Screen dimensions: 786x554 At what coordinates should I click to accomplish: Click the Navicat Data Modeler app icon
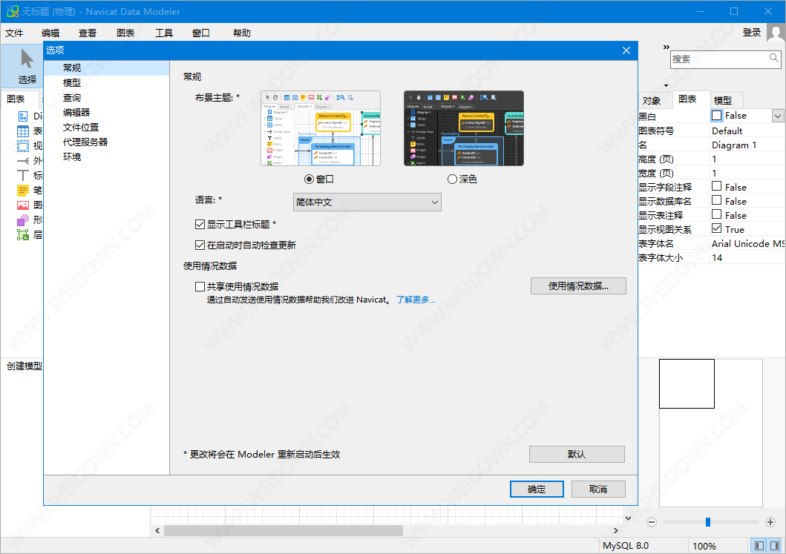12,11
